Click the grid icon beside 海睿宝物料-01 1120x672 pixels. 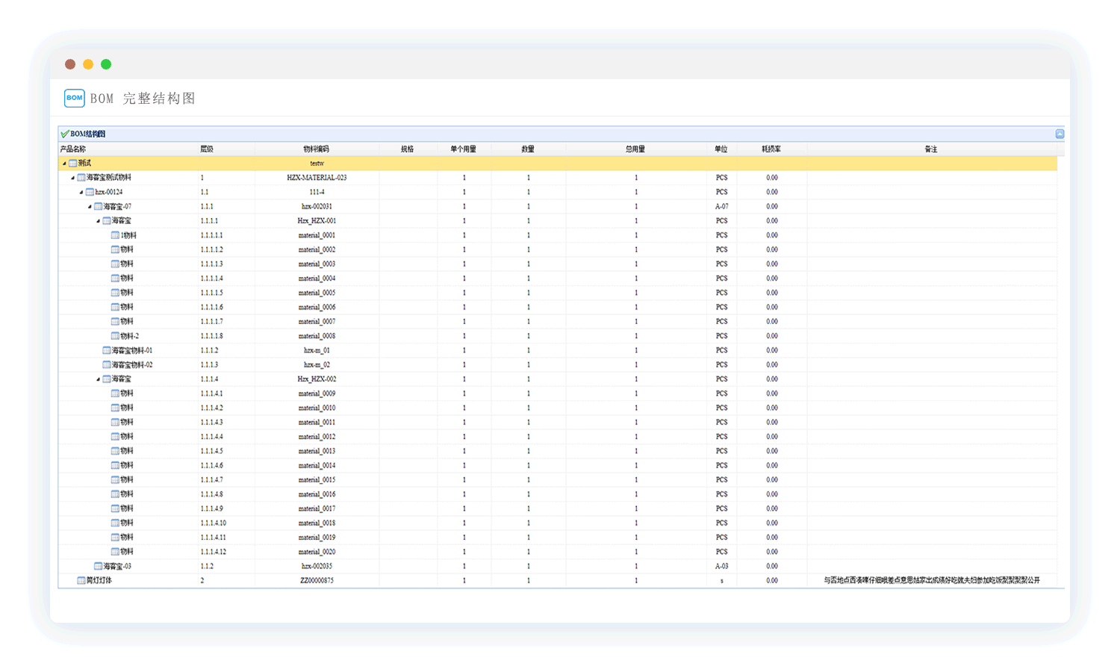coord(107,350)
